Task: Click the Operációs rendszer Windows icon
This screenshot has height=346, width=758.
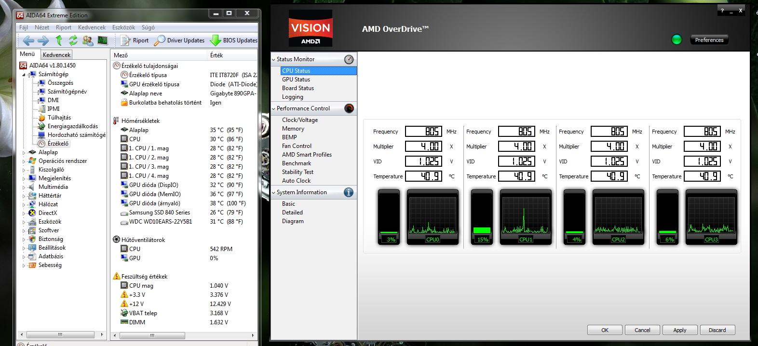Action: pyautogui.click(x=32, y=160)
